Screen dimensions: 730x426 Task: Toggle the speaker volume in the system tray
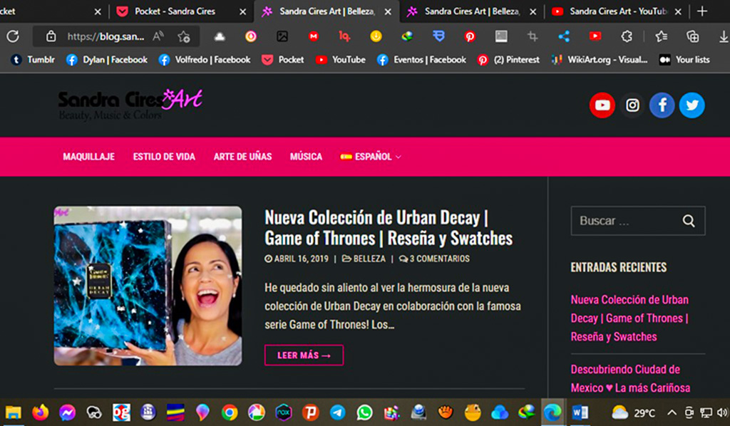coord(723,412)
